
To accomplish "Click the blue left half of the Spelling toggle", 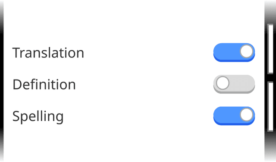I will [225, 115].
